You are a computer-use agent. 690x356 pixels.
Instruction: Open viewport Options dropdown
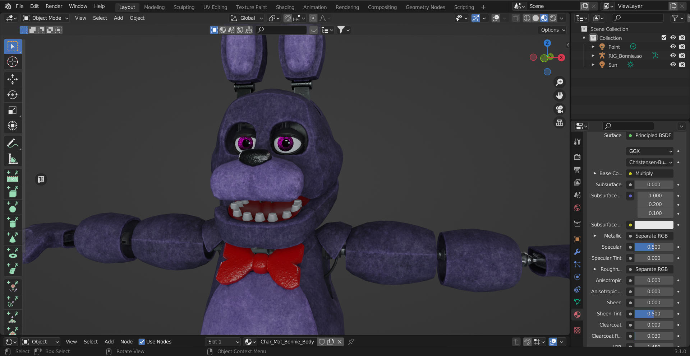(553, 30)
